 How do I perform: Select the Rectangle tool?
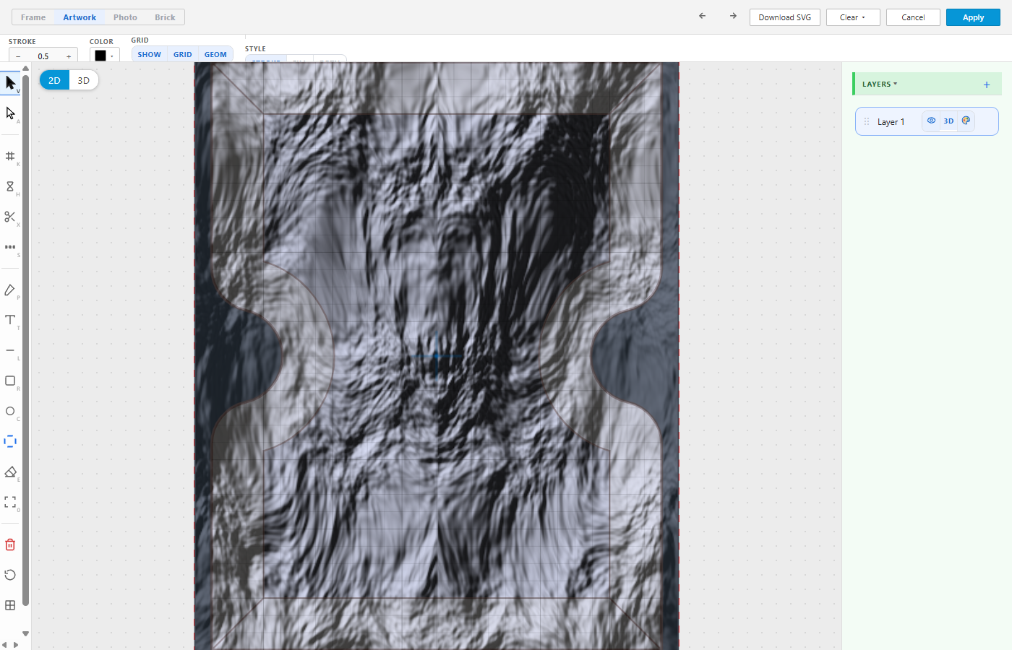pyautogui.click(x=10, y=381)
